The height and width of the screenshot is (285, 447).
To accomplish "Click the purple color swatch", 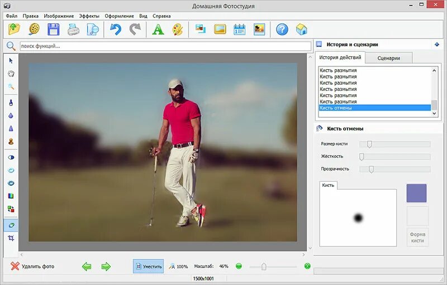I will (416, 193).
